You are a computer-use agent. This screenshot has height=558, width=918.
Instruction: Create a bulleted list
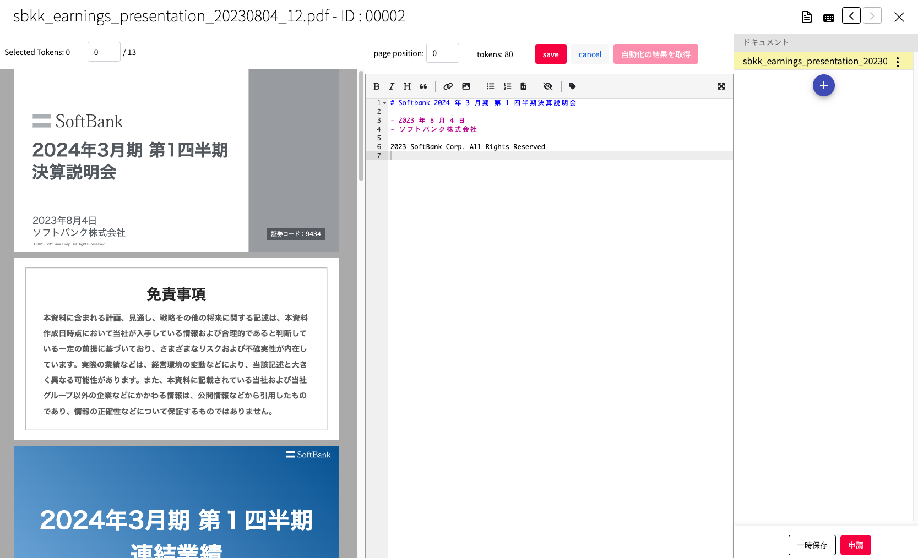coord(491,86)
